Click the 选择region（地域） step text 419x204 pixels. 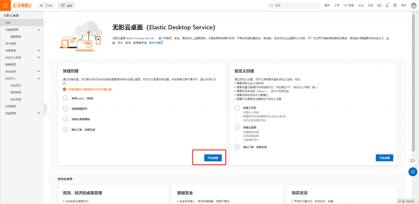point(83,98)
